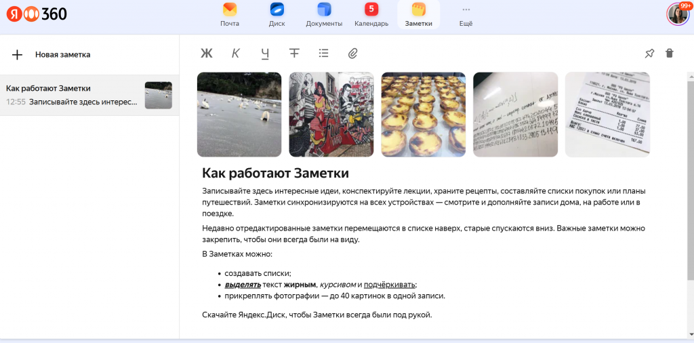694x343 pixels.
Task: Select the note Как работают Заметки in list
Action: coord(89,95)
